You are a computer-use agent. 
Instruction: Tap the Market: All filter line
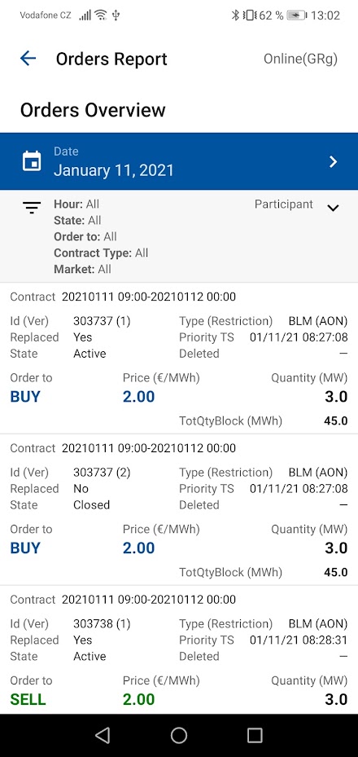pyautogui.click(x=82, y=270)
